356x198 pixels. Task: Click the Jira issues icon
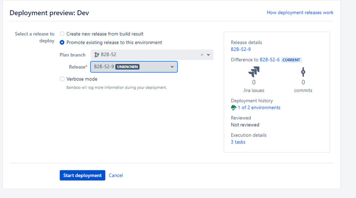coord(254,72)
